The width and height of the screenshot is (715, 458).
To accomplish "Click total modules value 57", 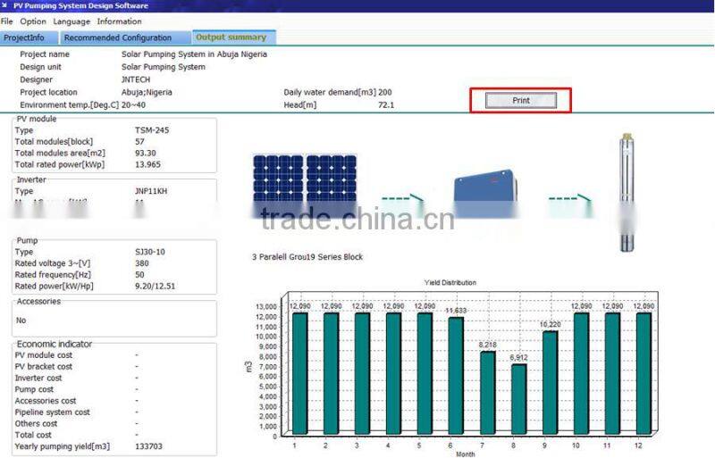I will click(139, 142).
